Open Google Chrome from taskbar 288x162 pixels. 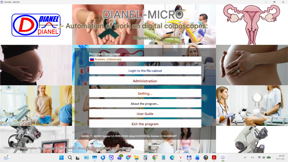point(155,157)
